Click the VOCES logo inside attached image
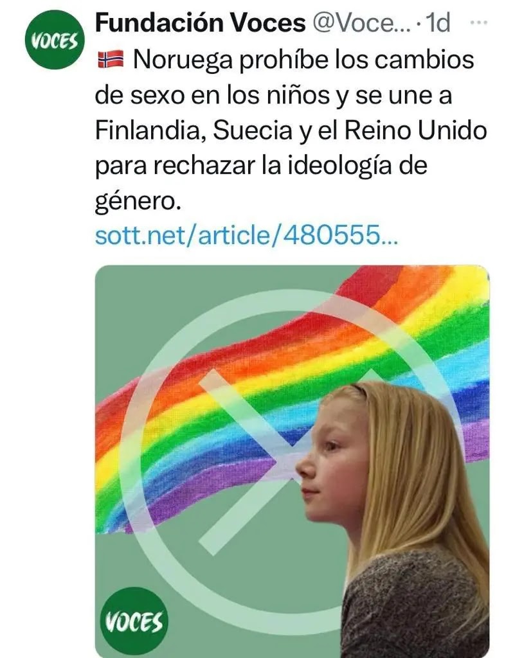 134,622
